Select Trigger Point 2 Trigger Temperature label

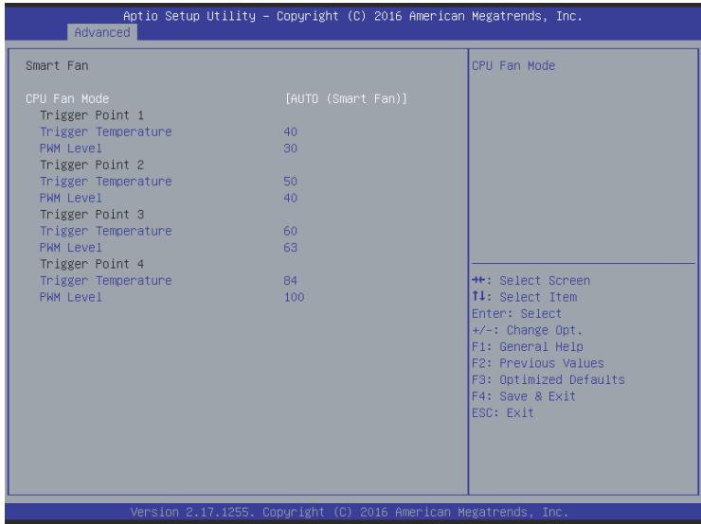106,182
